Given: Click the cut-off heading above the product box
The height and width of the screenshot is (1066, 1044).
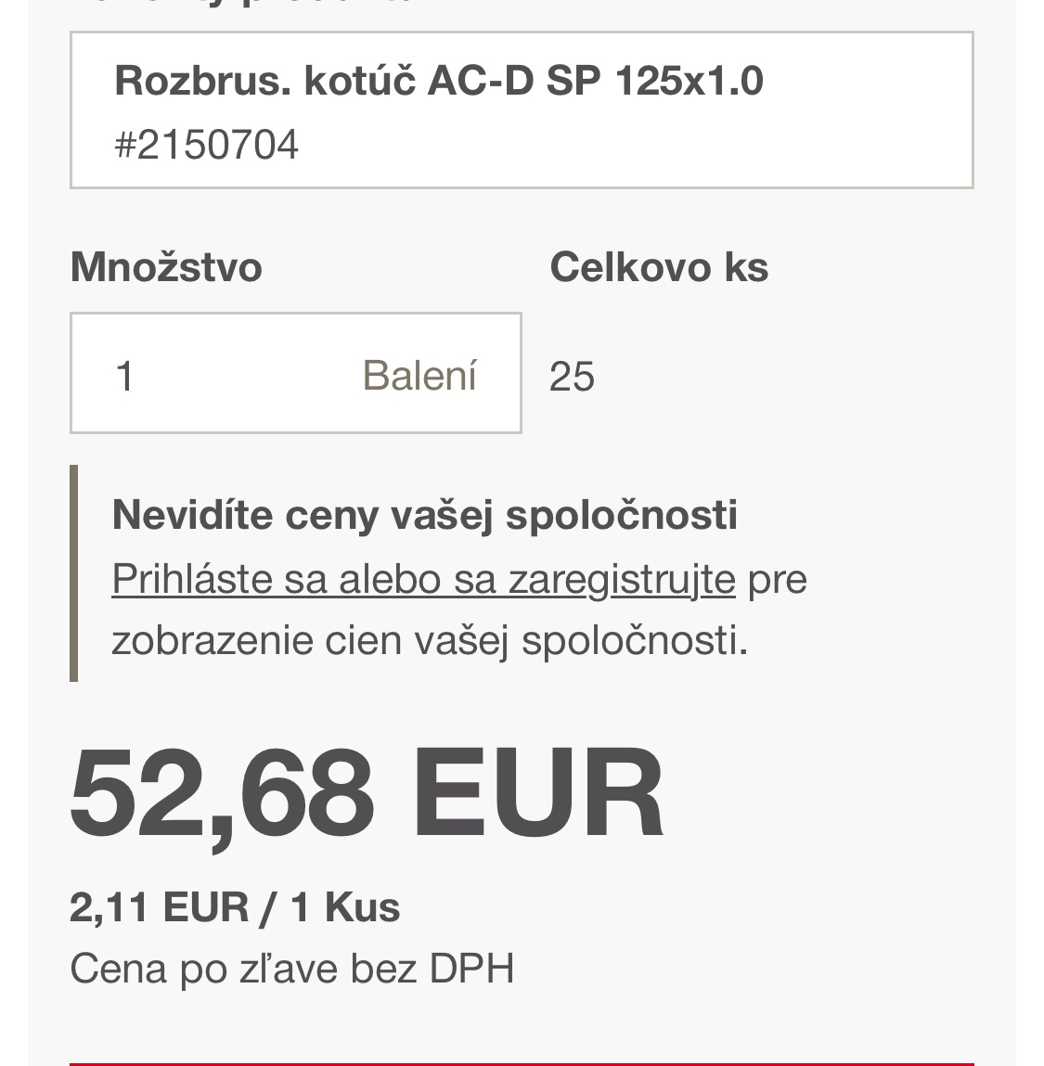Looking at the screenshot, I should pos(241,3).
